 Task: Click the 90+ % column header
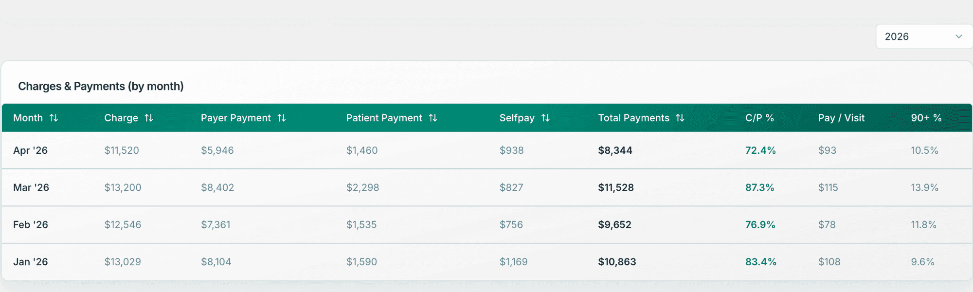[926, 118]
